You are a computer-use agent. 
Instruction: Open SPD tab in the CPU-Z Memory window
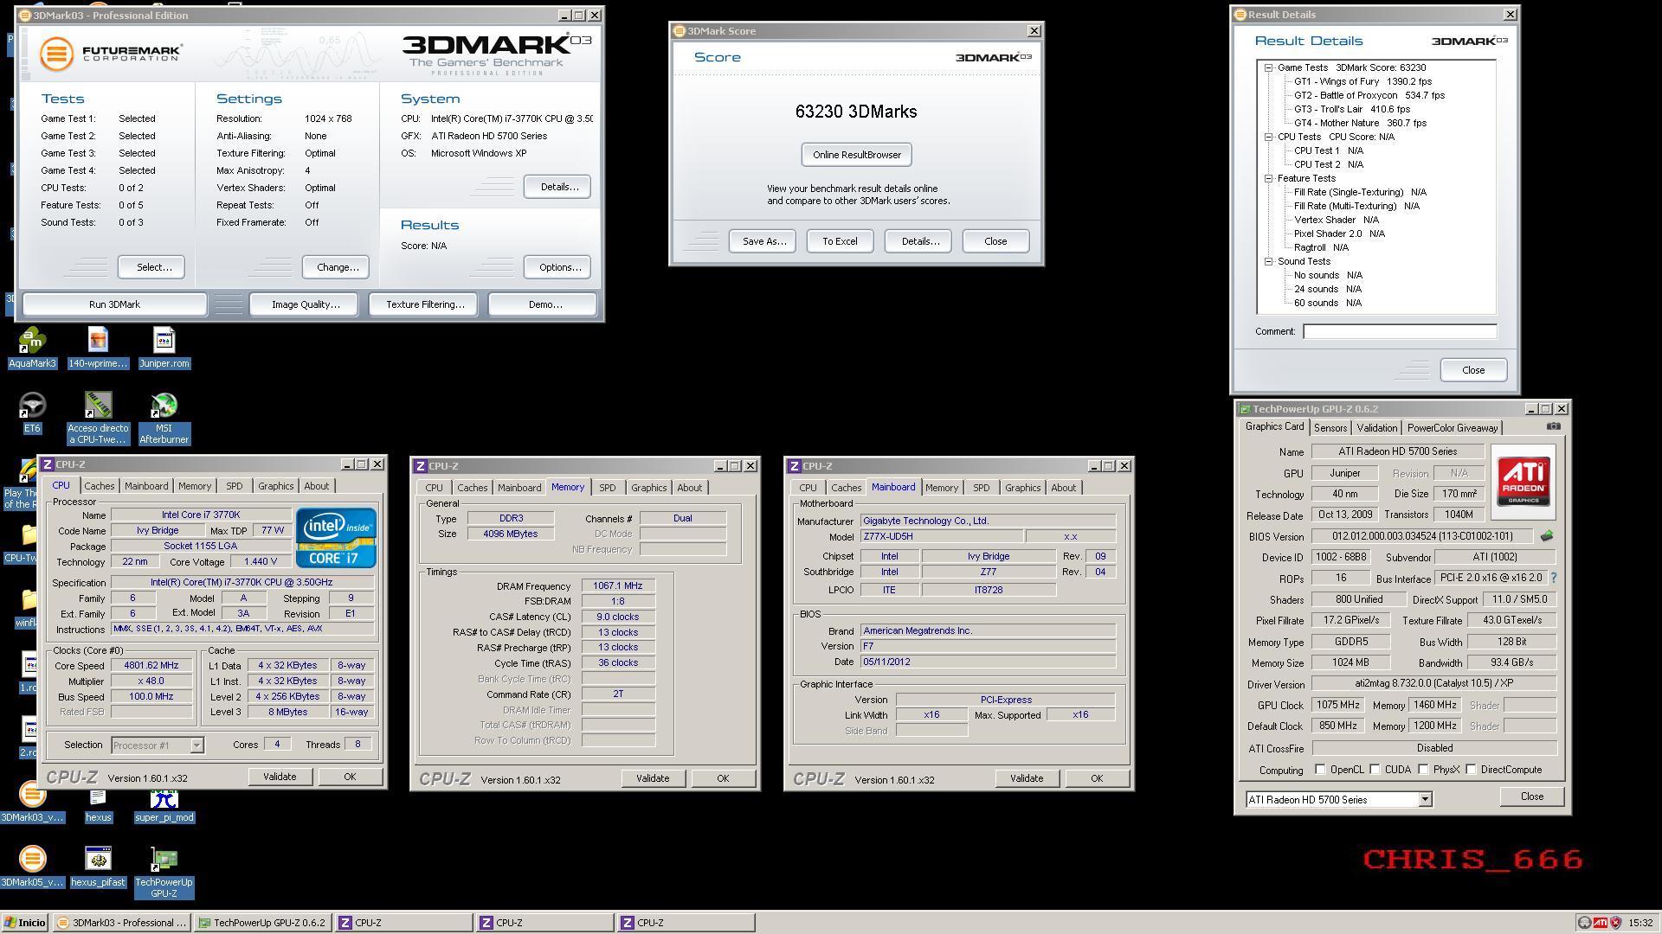(608, 488)
